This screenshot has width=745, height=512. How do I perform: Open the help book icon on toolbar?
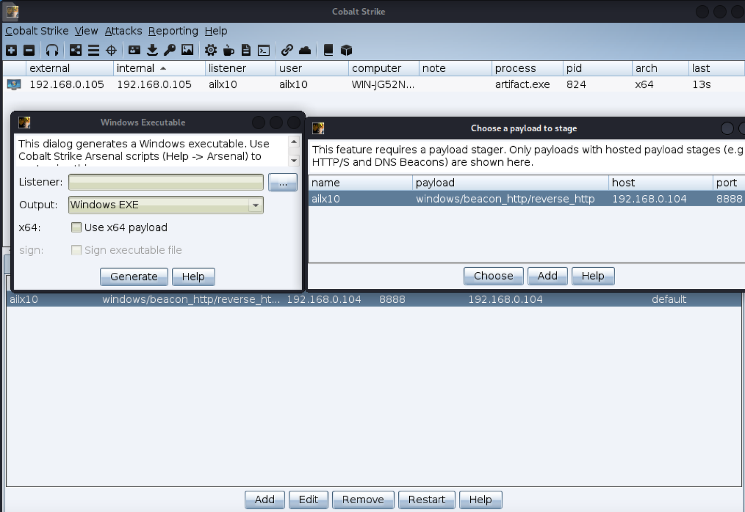(327, 50)
